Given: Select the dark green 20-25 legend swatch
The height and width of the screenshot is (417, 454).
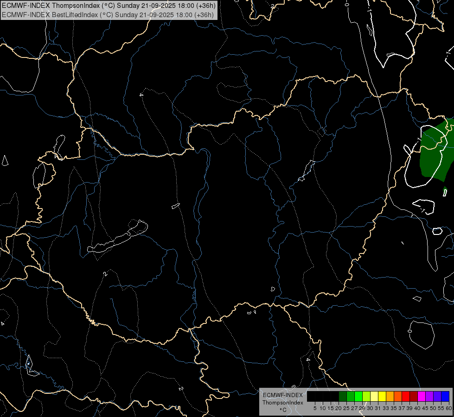Looking at the screenshot, I should coord(343,396).
